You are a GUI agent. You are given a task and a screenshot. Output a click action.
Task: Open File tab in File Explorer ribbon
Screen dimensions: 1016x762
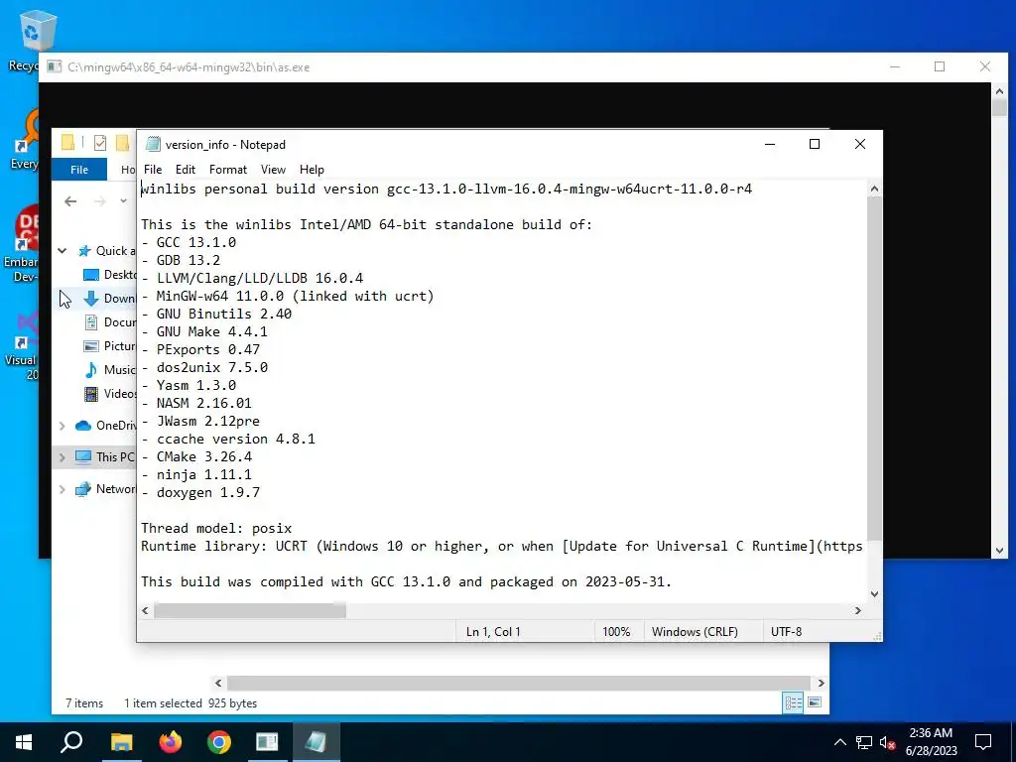79,169
